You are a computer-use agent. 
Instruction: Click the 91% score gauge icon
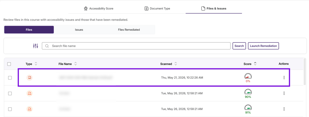248,107
